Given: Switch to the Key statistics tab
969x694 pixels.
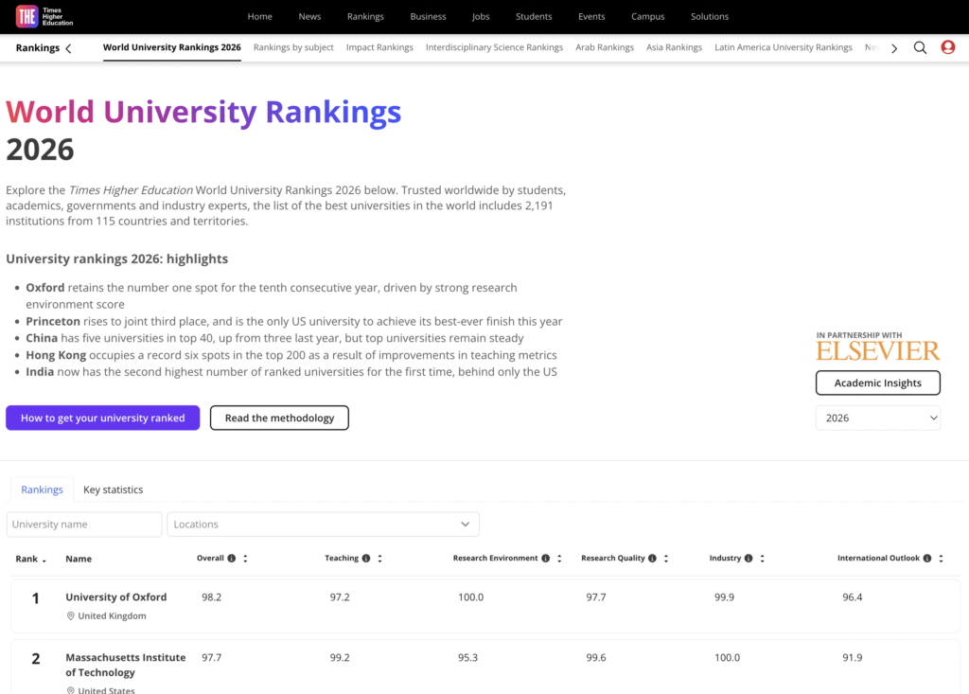Looking at the screenshot, I should [113, 489].
